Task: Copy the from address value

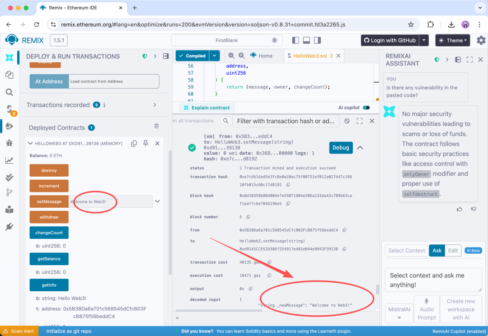Action: (344, 230)
